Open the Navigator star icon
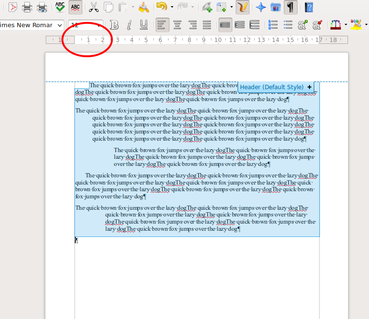This screenshot has height=319, width=369. pos(261,7)
